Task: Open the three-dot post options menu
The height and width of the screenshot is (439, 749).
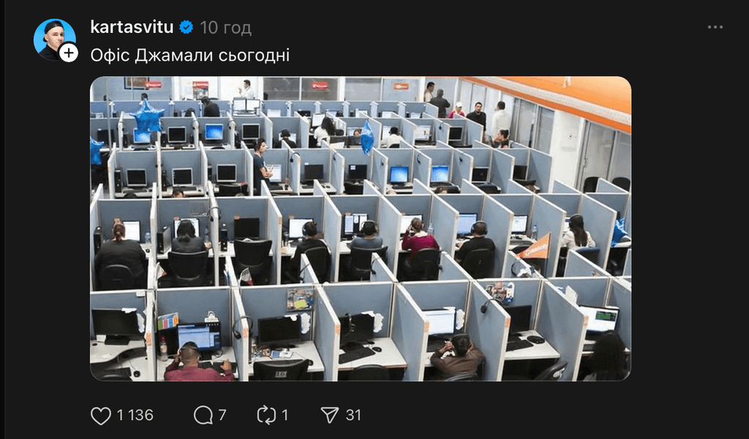Action: [715, 27]
